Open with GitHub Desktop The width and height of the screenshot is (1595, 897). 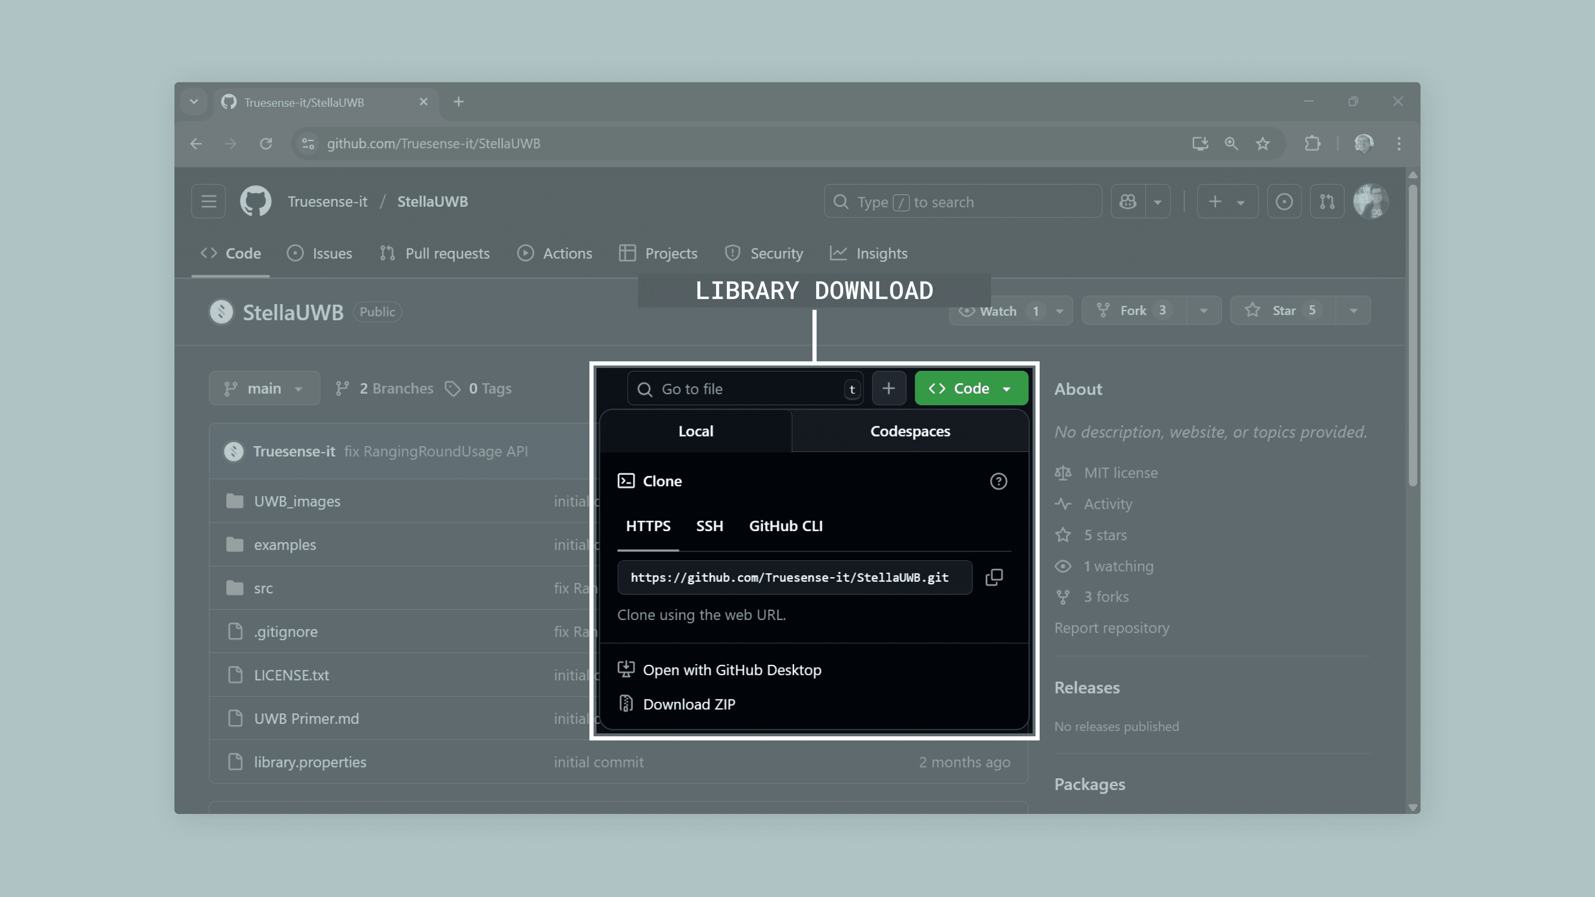click(732, 669)
